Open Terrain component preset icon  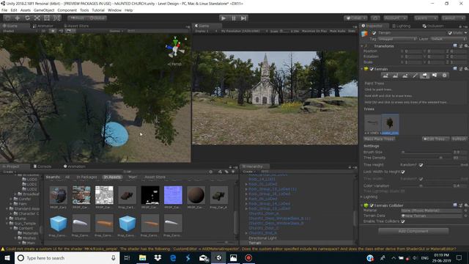461,69
